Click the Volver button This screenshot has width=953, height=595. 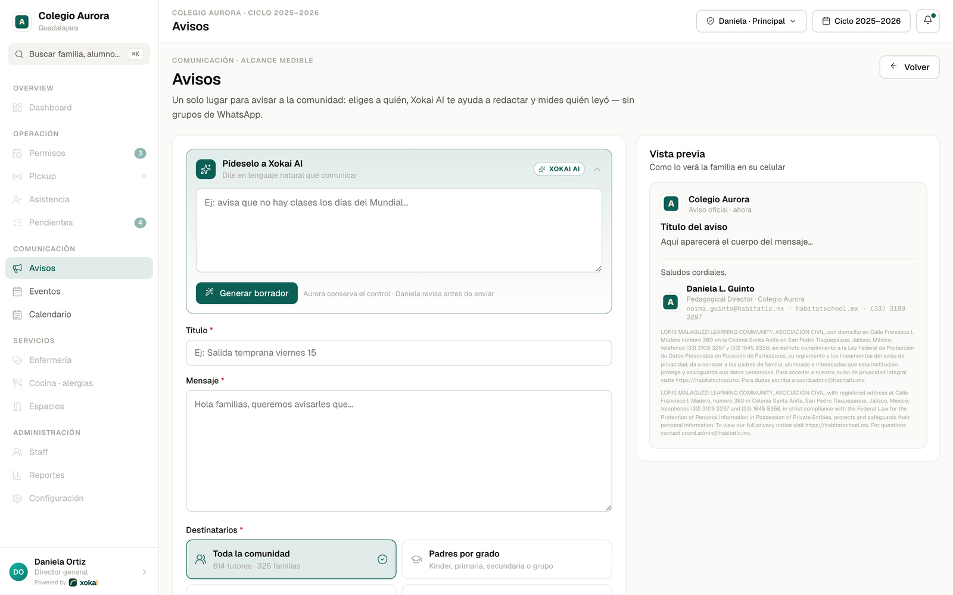click(x=910, y=67)
